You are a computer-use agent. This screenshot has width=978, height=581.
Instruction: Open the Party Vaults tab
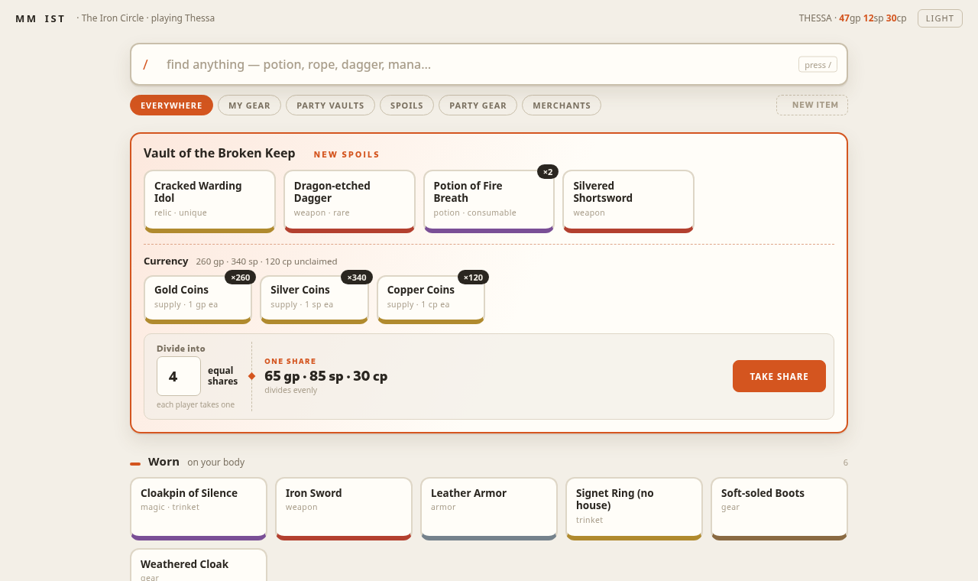click(x=330, y=105)
